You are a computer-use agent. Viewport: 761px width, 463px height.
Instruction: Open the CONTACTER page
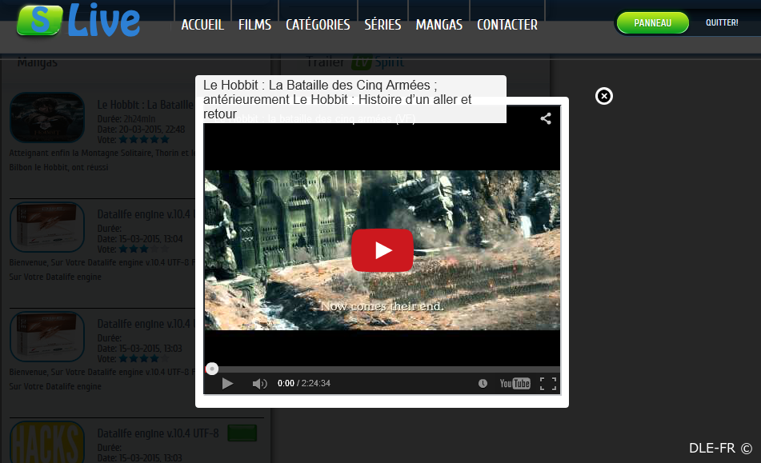507,24
